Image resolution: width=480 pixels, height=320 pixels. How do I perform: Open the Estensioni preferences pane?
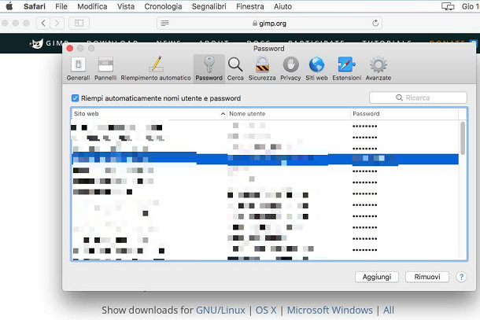coord(347,69)
